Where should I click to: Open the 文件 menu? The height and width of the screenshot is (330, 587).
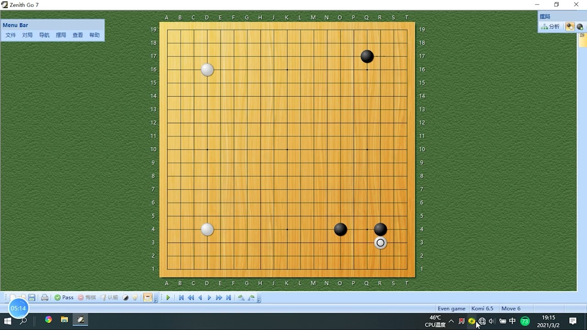pyautogui.click(x=11, y=35)
